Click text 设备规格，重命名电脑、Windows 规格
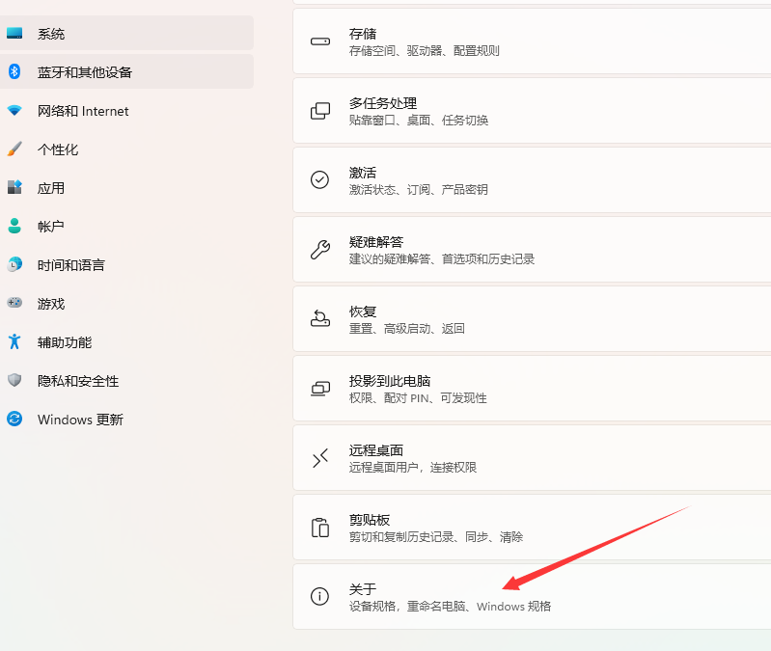The image size is (771, 651). coord(450,606)
